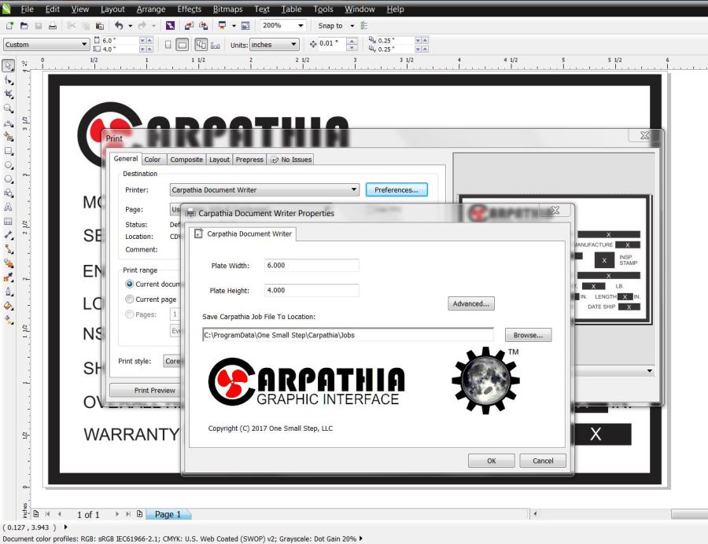Expand the color profiles status arrow
This screenshot has width=708, height=544.
click(x=361, y=538)
